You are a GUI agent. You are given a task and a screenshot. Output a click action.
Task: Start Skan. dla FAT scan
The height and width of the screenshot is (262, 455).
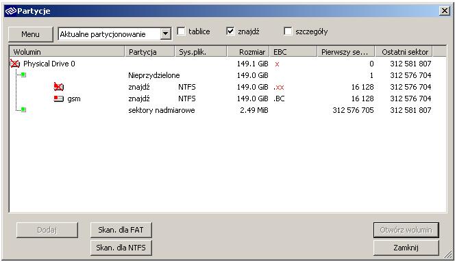point(121,230)
